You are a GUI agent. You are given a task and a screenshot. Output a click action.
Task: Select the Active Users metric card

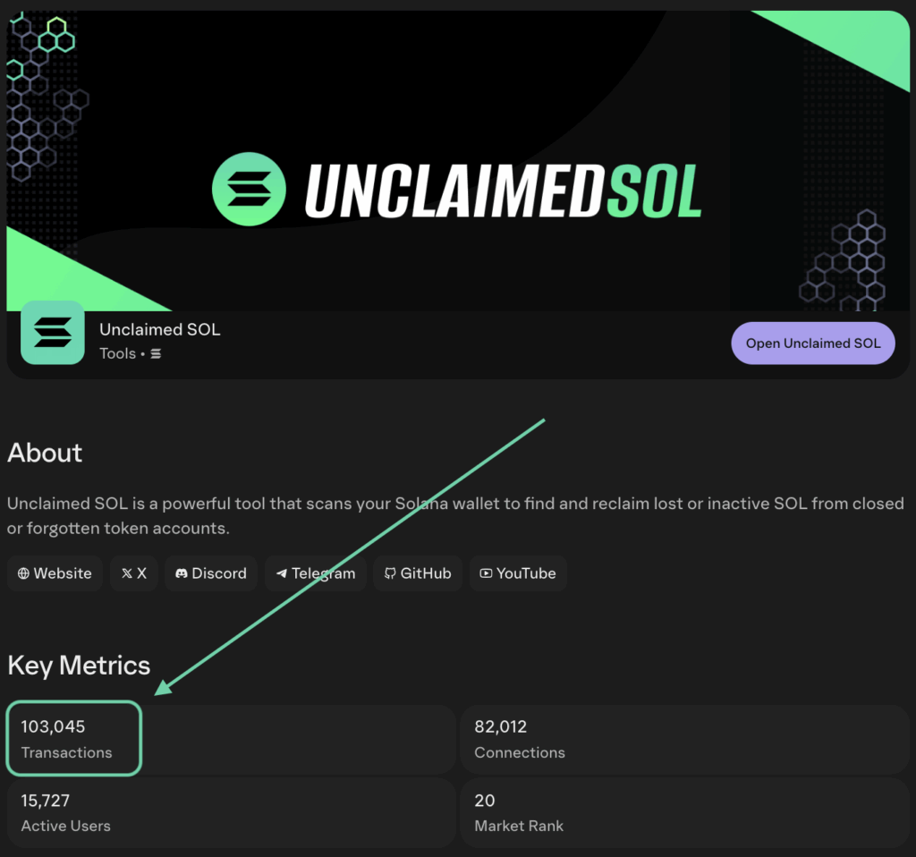[231, 812]
